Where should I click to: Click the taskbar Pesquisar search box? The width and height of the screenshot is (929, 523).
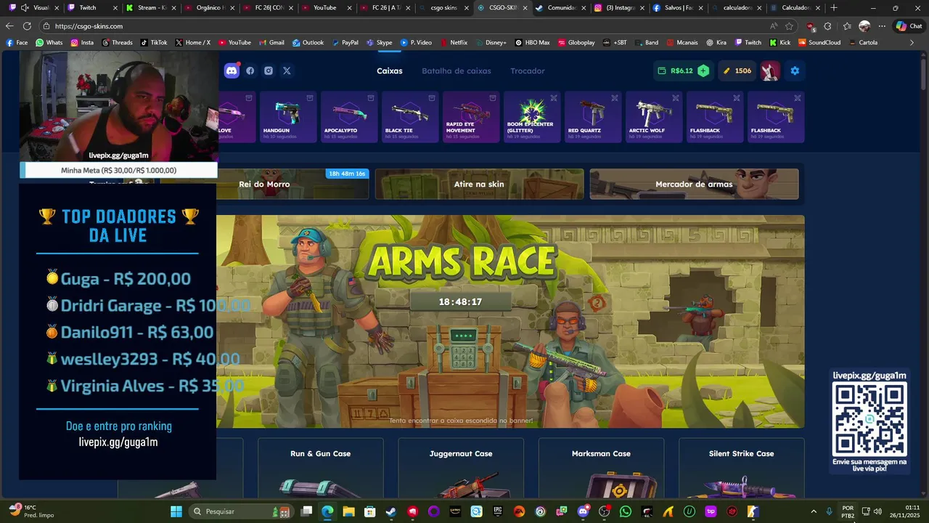242,511
